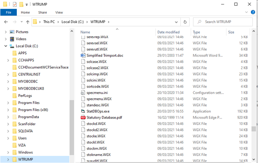Click the VIZA folder icon
This screenshot has height=163, width=258.
pos(15,145)
